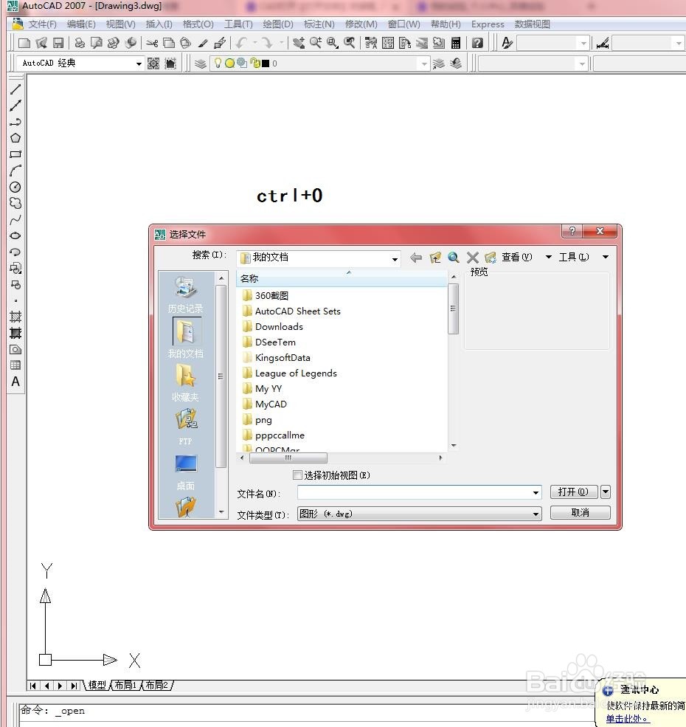This screenshot has width=686, height=727.
Task: Expand the 文件类型 dropdown
Action: [x=536, y=514]
